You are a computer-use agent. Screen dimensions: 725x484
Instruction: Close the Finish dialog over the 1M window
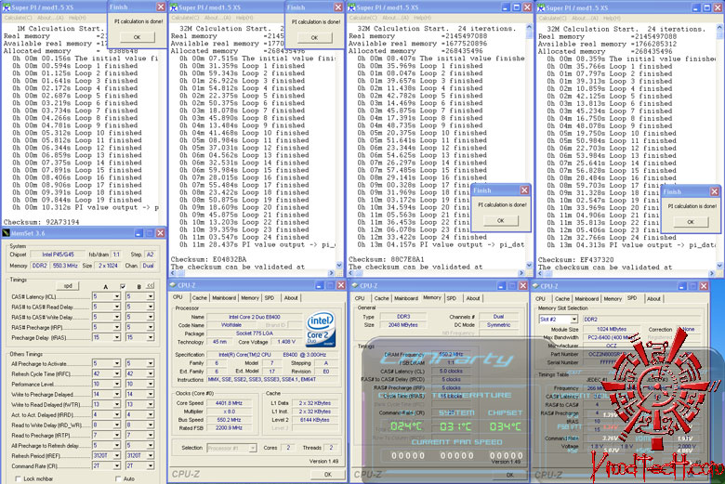point(161,7)
